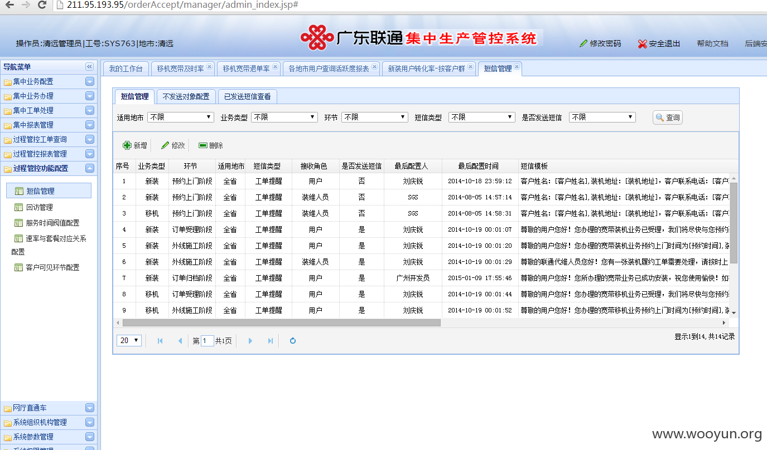Sort by the 业务类型 column header

pos(152,166)
